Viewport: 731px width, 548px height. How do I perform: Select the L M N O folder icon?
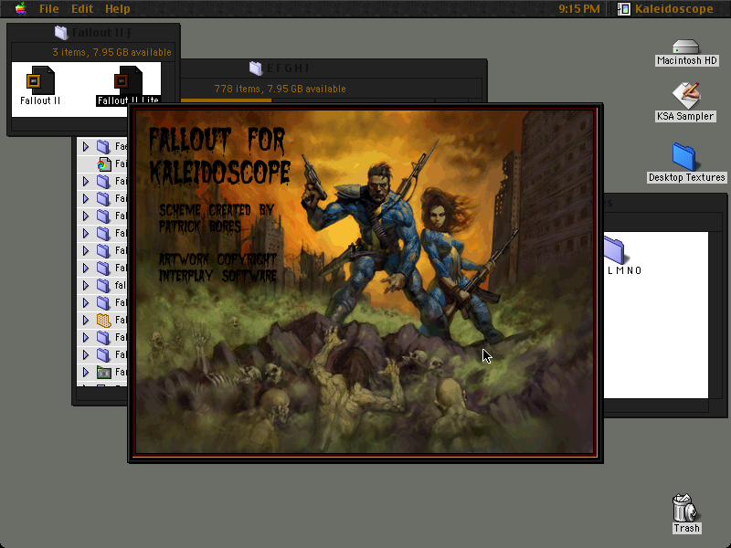pyautogui.click(x=614, y=250)
